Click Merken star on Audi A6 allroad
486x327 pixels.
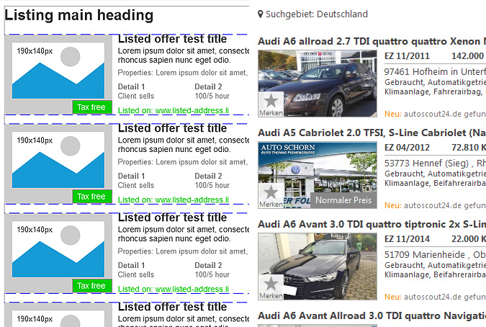(x=271, y=104)
